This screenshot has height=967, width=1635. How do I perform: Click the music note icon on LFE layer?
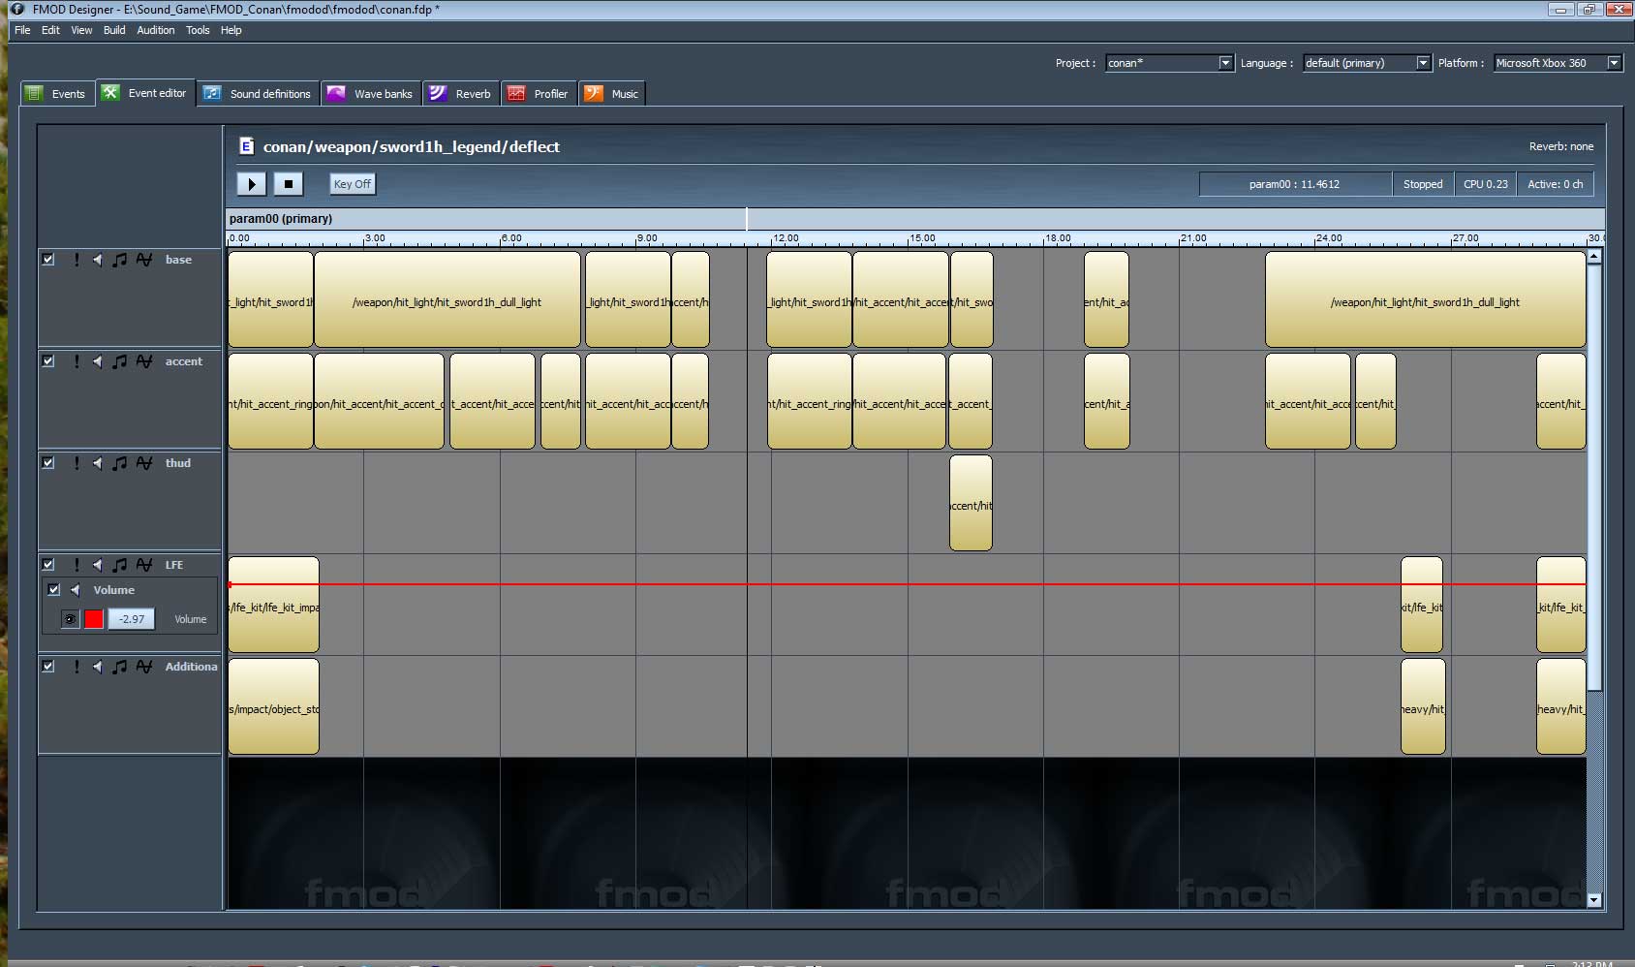[119, 565]
